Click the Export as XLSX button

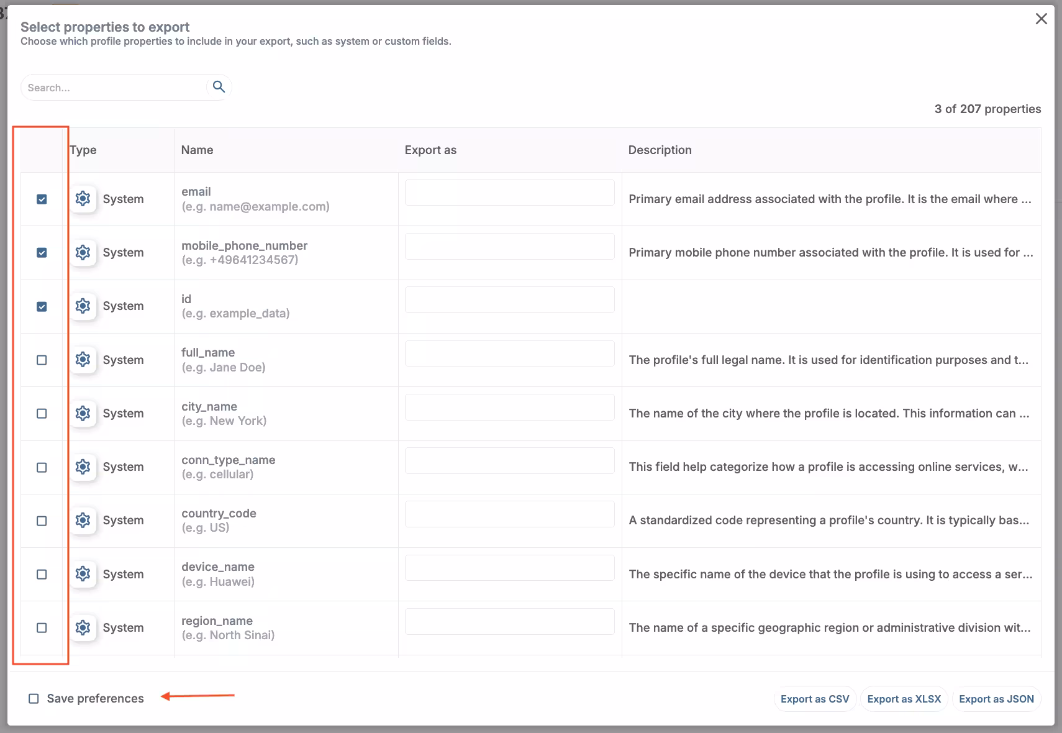click(x=904, y=698)
